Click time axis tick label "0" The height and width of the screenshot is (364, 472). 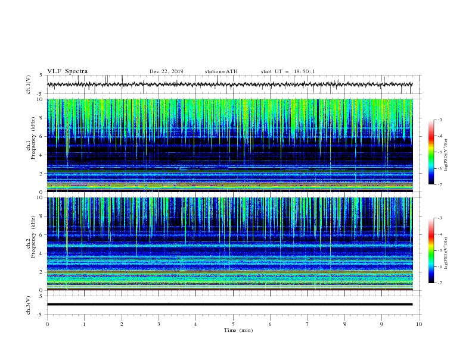coord(47,324)
